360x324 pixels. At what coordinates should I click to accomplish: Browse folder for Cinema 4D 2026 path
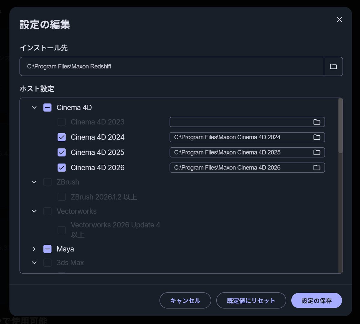pos(317,167)
